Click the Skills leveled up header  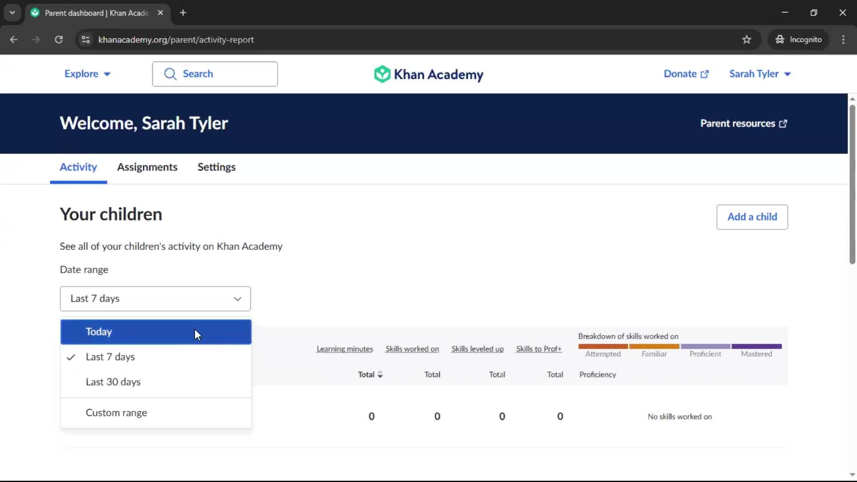tap(477, 349)
